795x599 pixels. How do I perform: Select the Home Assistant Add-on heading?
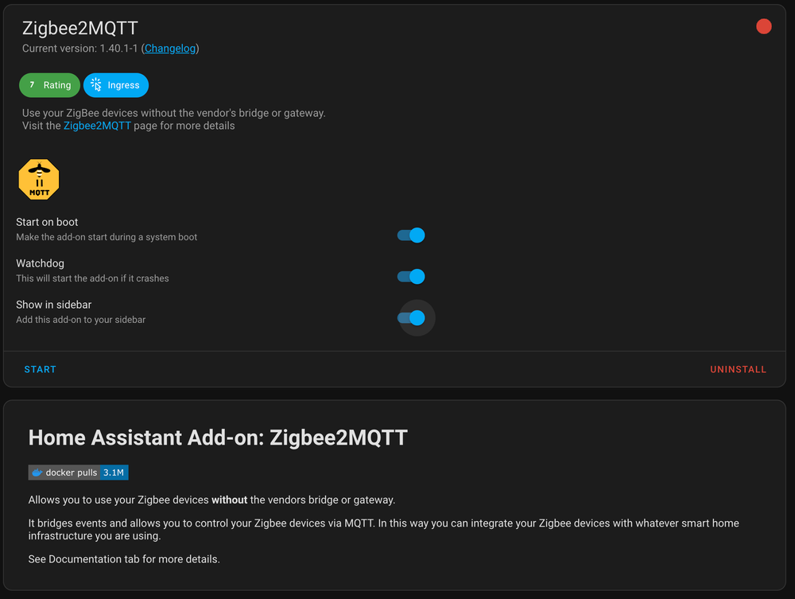(218, 438)
